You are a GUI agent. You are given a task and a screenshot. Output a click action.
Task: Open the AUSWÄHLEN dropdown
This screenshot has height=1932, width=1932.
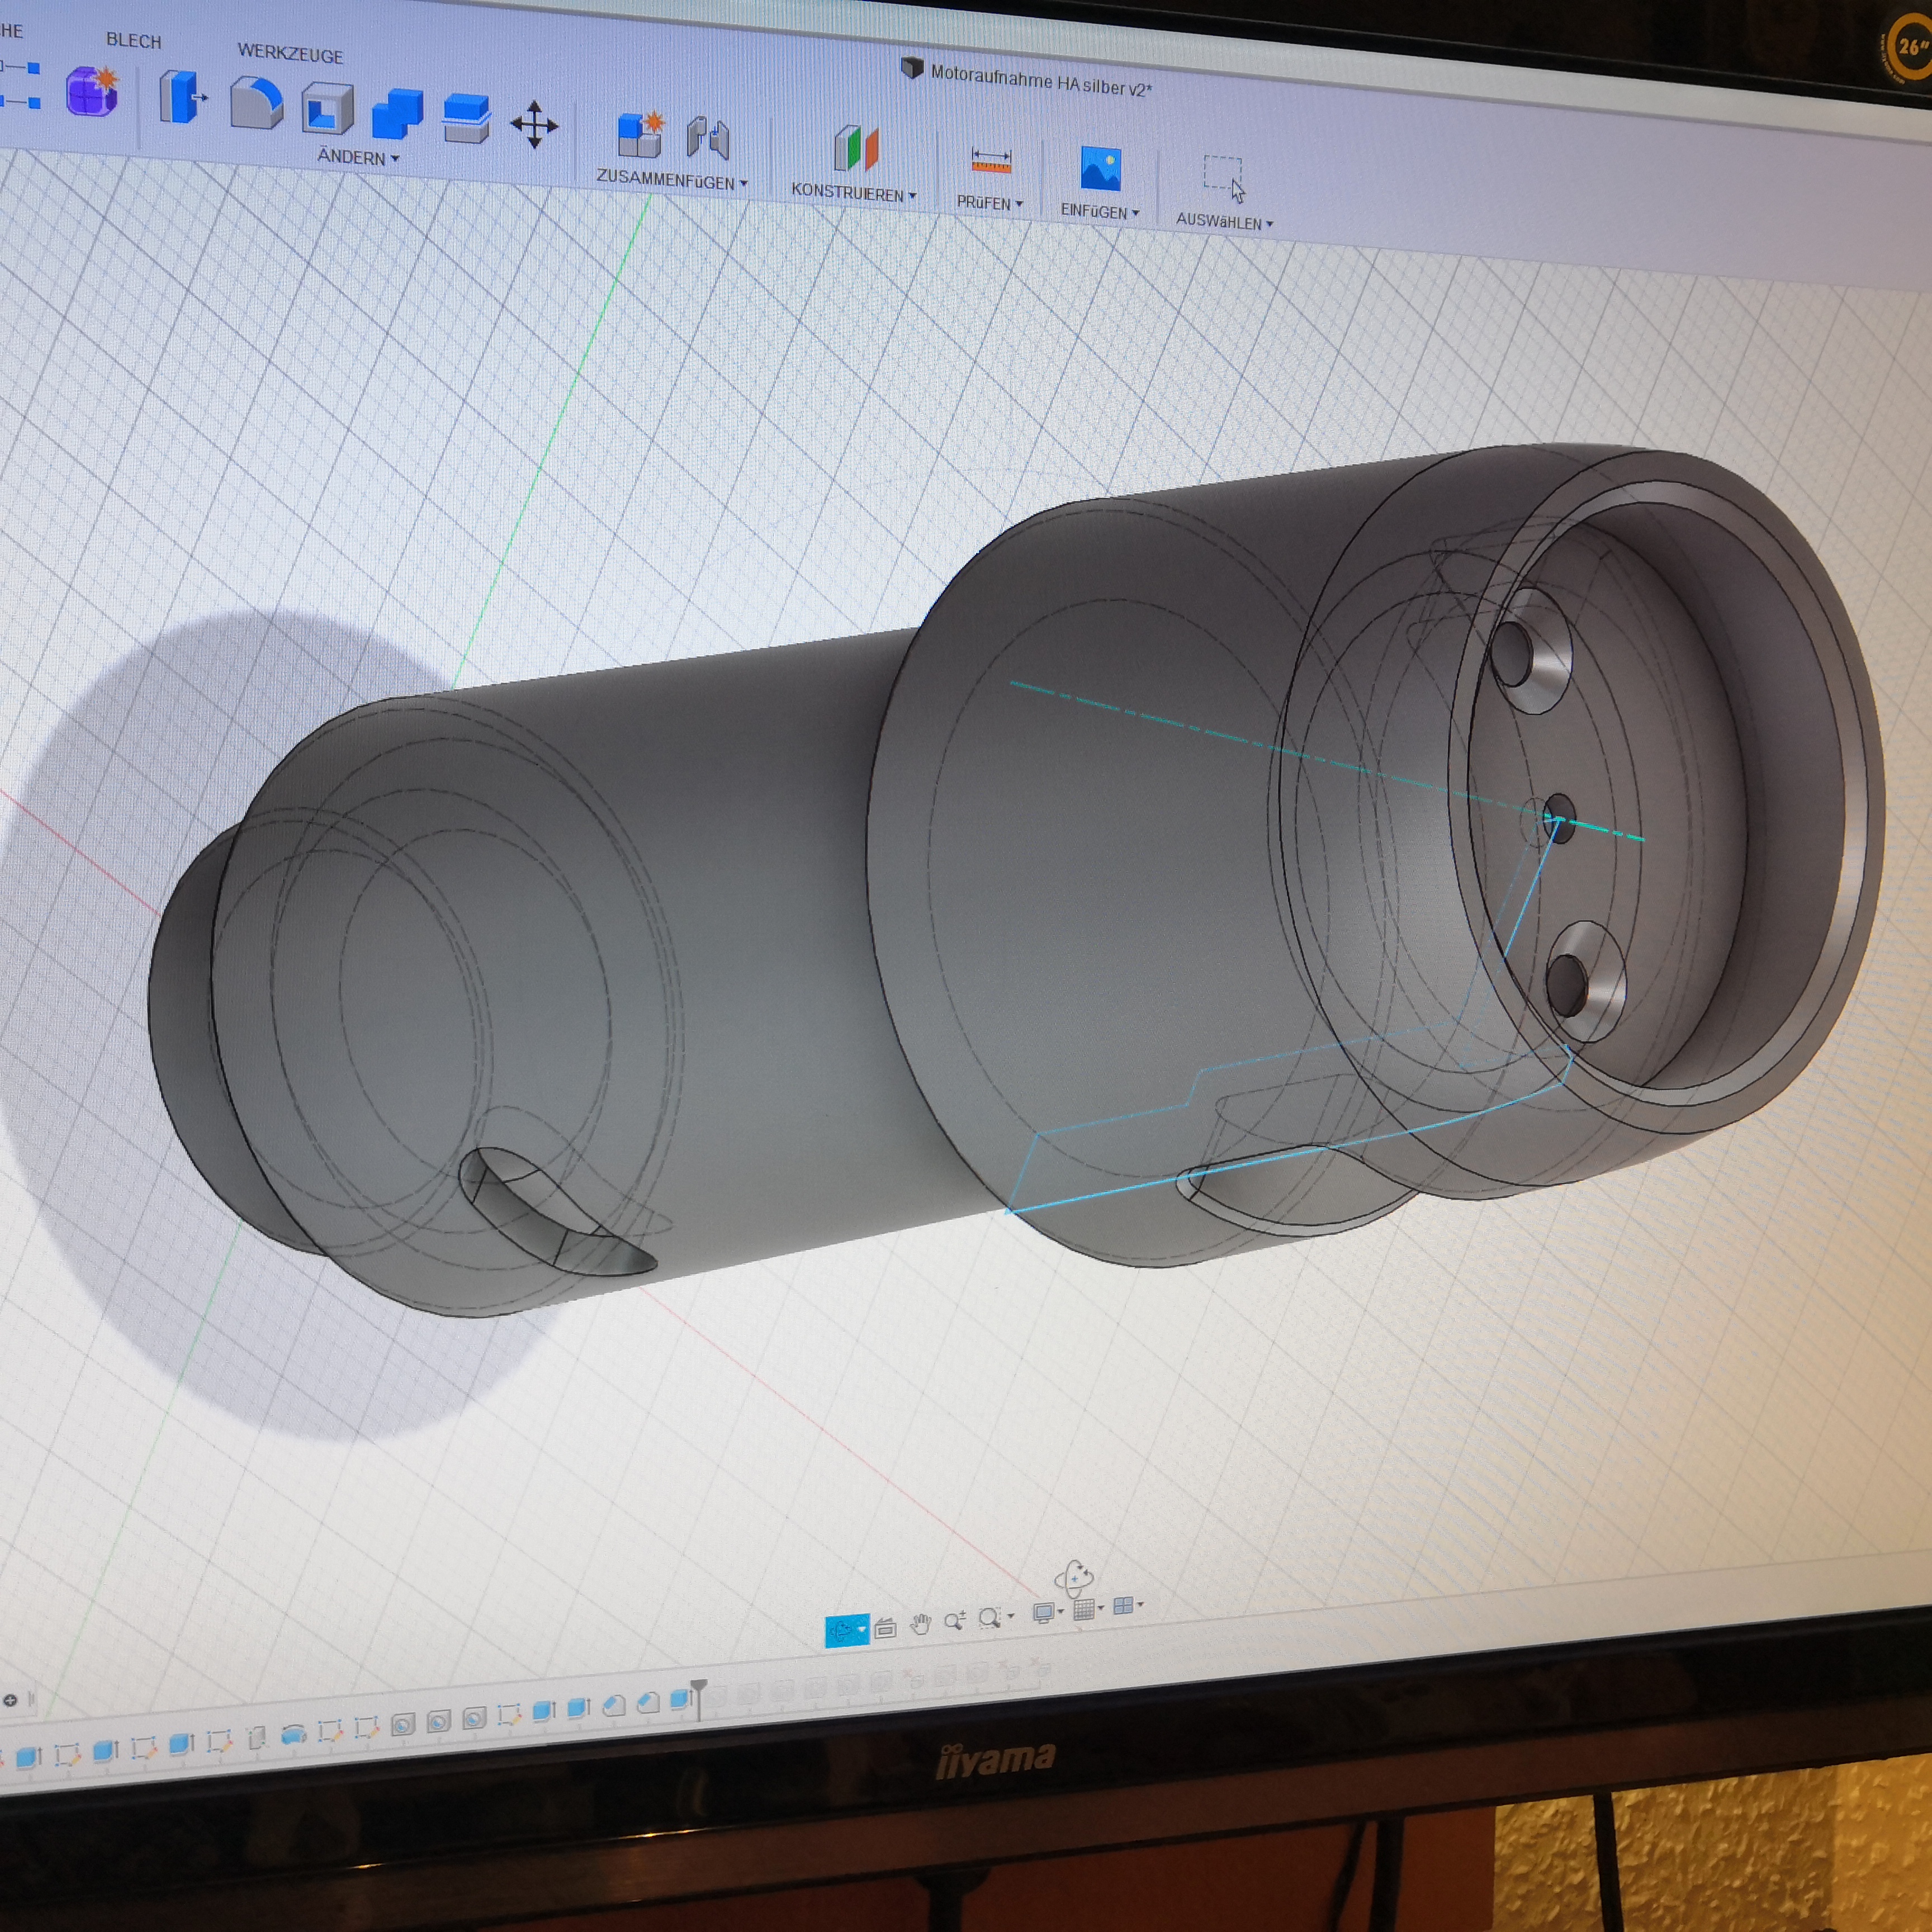1224,221
